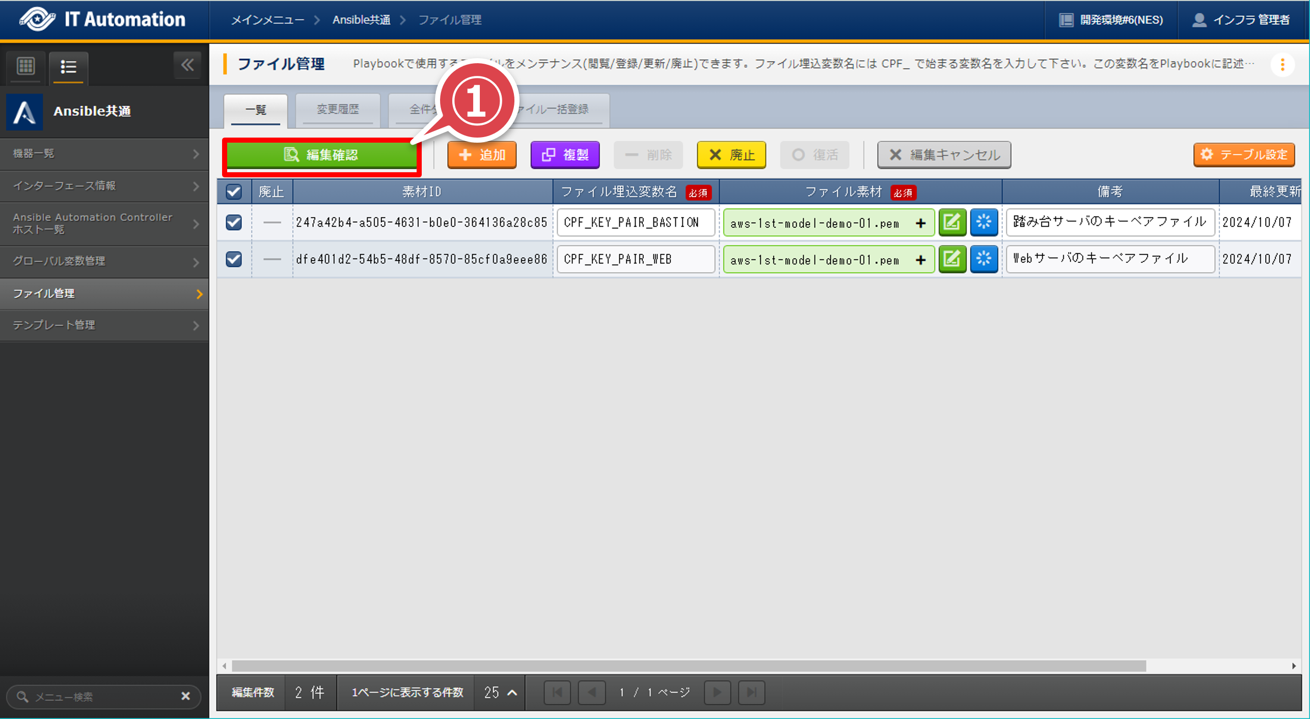Click the horizontal scrollbar under the table
This screenshot has width=1310, height=719.
click(x=688, y=666)
